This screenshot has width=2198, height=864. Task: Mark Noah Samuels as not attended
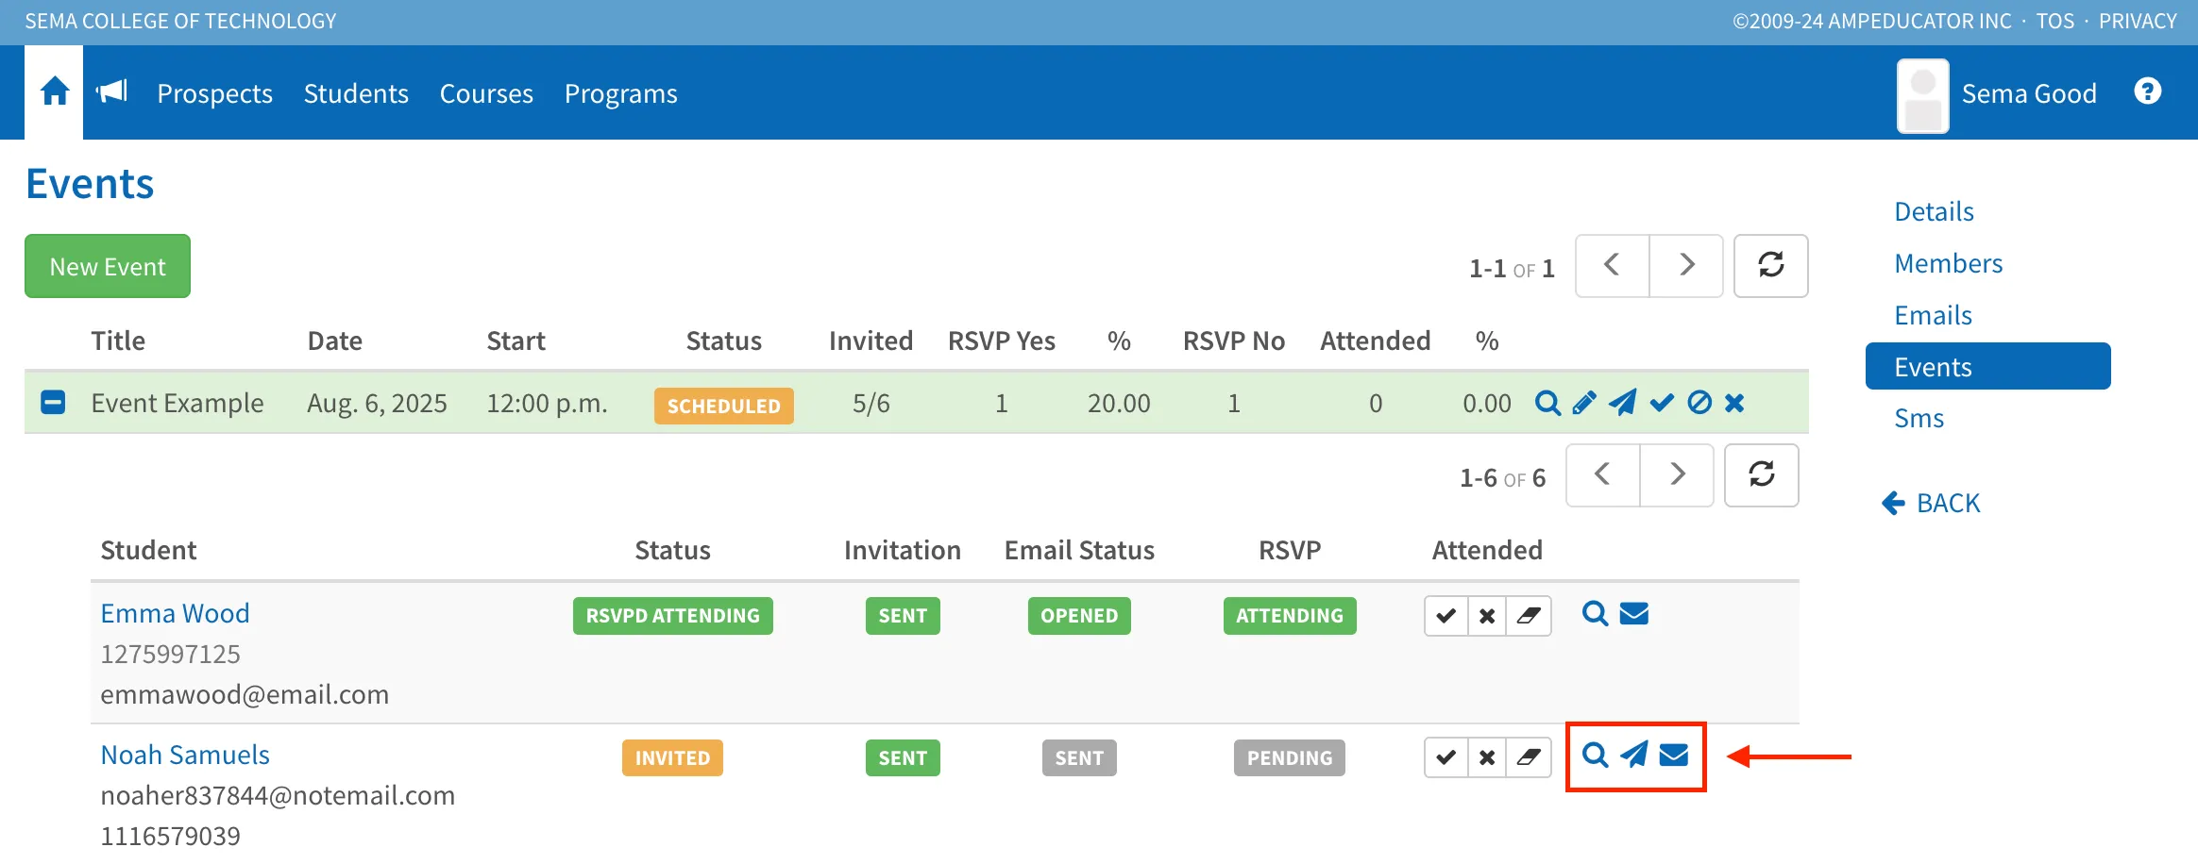point(1487,757)
